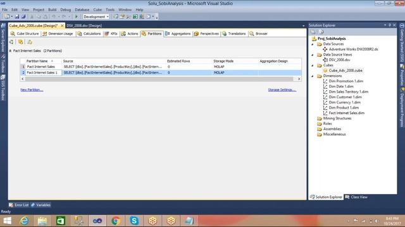This screenshot has width=405, height=227.
Task: Select Dim Customer 1.dim in Solution Explorer
Action: [x=345, y=97]
